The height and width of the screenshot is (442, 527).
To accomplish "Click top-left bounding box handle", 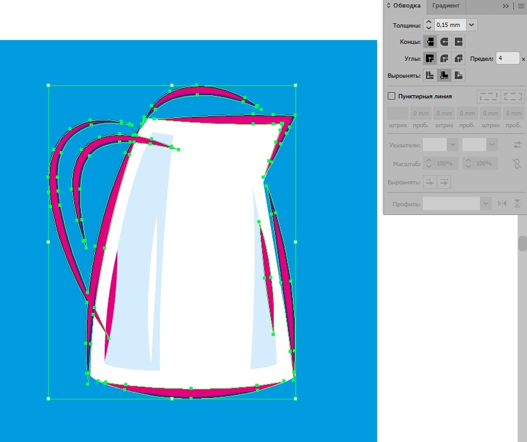I will (x=48, y=85).
